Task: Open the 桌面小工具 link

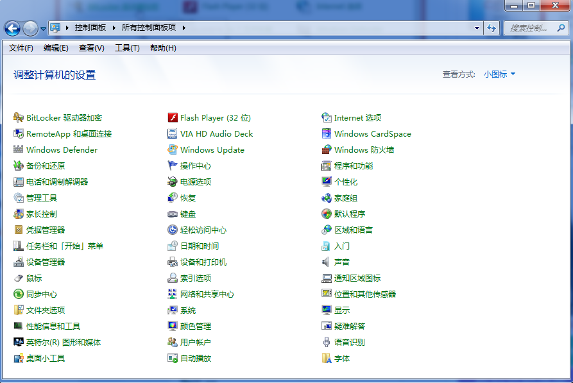Action: tap(46, 359)
